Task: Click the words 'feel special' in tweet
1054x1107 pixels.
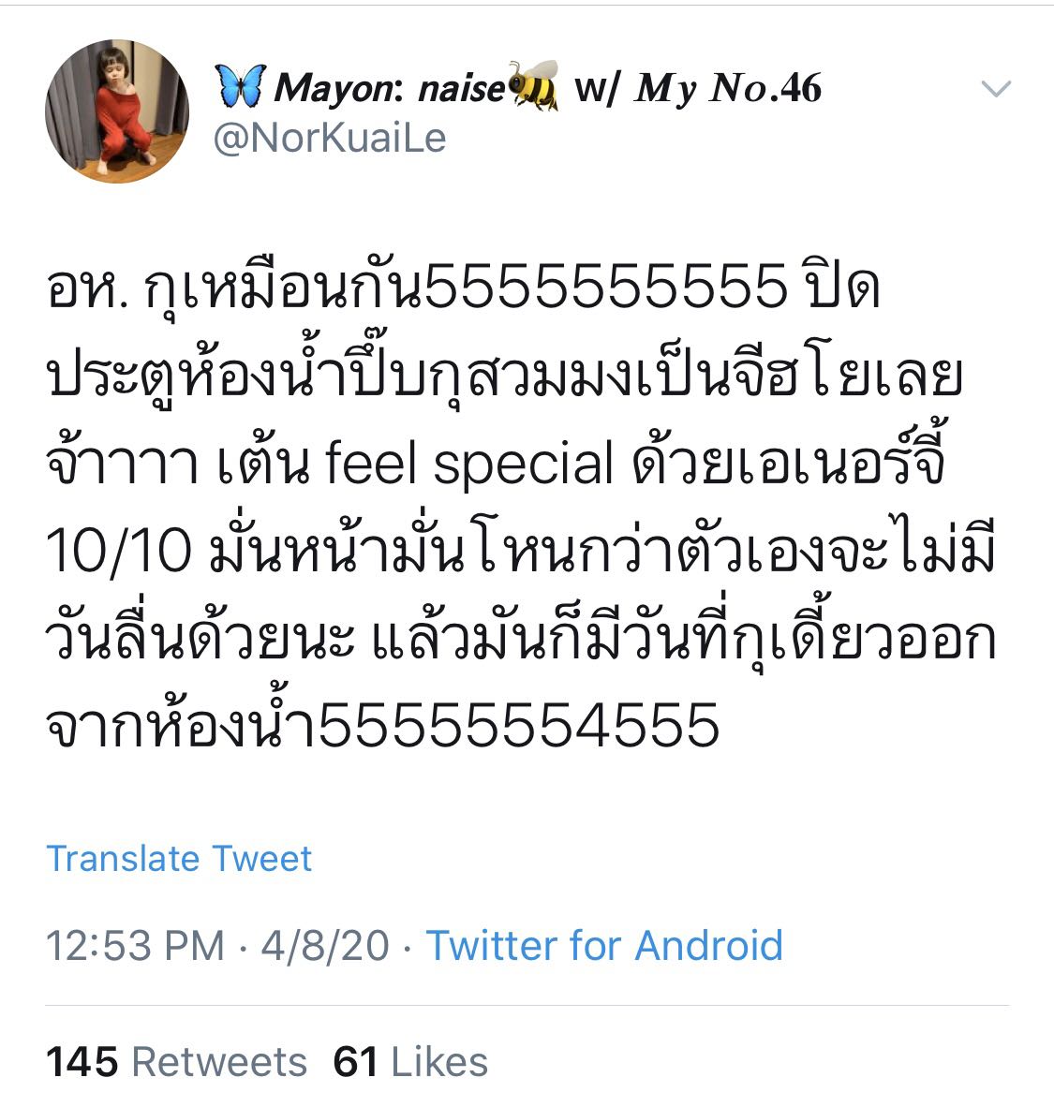Action: (469, 464)
